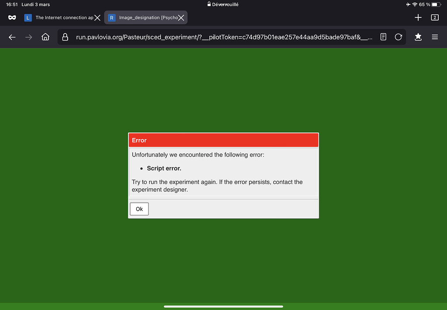Show all open tabs via the tab counter
The image size is (447, 310).
click(434, 17)
